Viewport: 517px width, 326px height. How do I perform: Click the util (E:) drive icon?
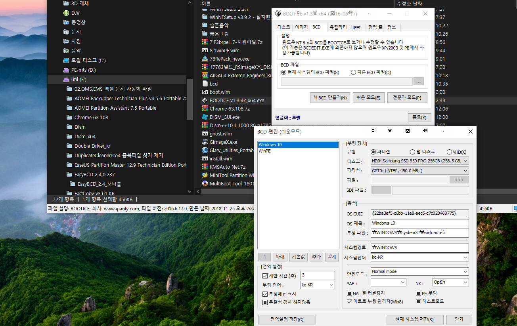tap(66, 79)
